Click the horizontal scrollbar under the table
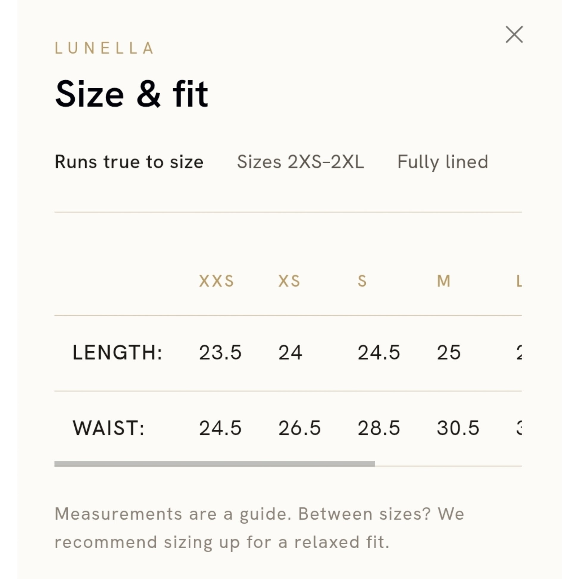579x579 pixels. point(215,464)
